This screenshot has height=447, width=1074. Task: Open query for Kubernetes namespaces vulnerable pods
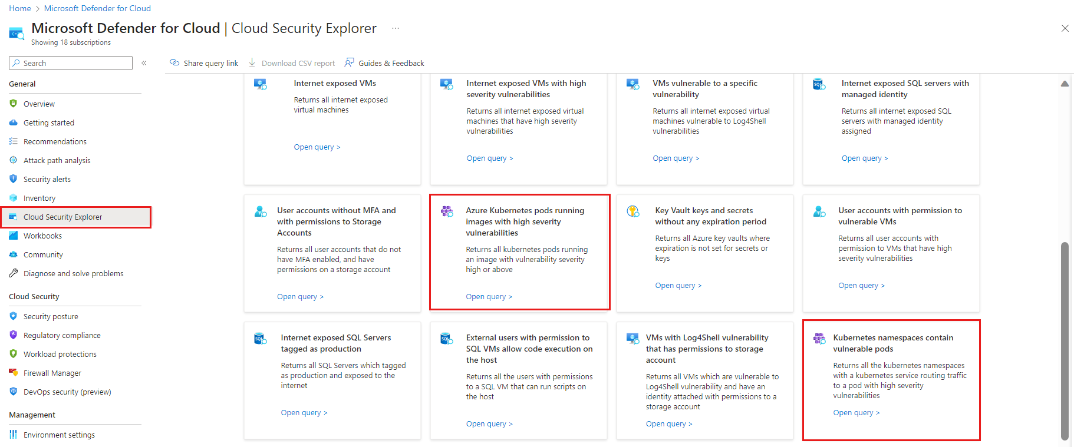click(x=856, y=413)
